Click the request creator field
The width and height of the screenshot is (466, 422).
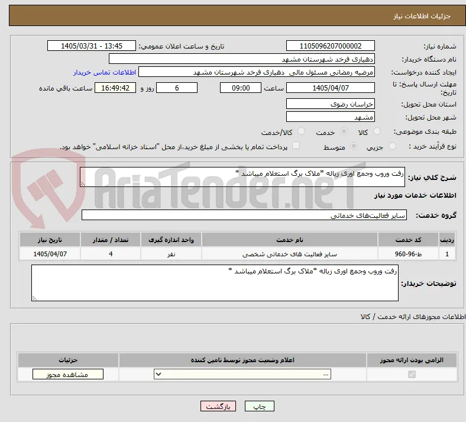(x=257, y=72)
